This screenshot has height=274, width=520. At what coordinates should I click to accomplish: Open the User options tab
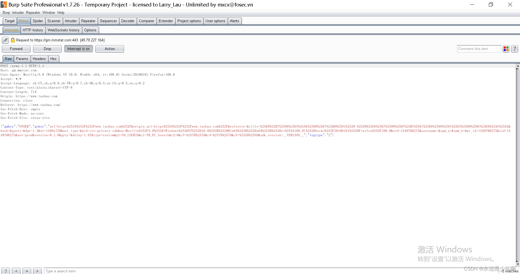(x=215, y=21)
